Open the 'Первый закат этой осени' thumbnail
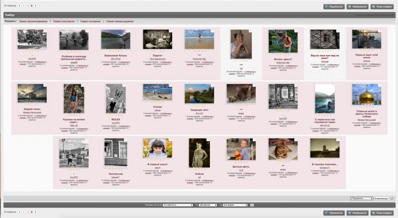Viewport: 398px width, 218px height. coord(367,39)
